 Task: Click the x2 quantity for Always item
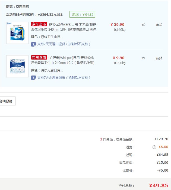coord(144,25)
